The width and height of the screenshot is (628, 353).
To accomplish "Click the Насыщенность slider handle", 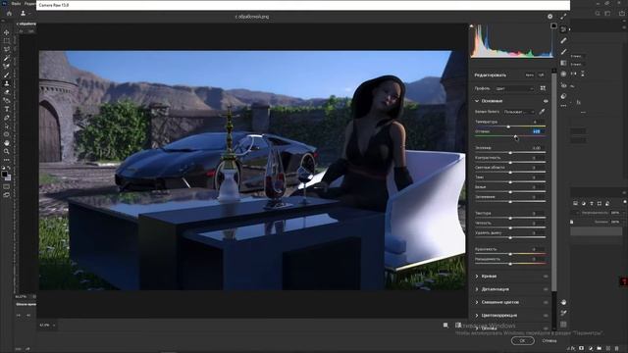I will 510,264.
